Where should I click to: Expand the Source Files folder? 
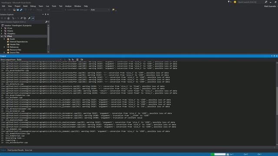click(4, 52)
